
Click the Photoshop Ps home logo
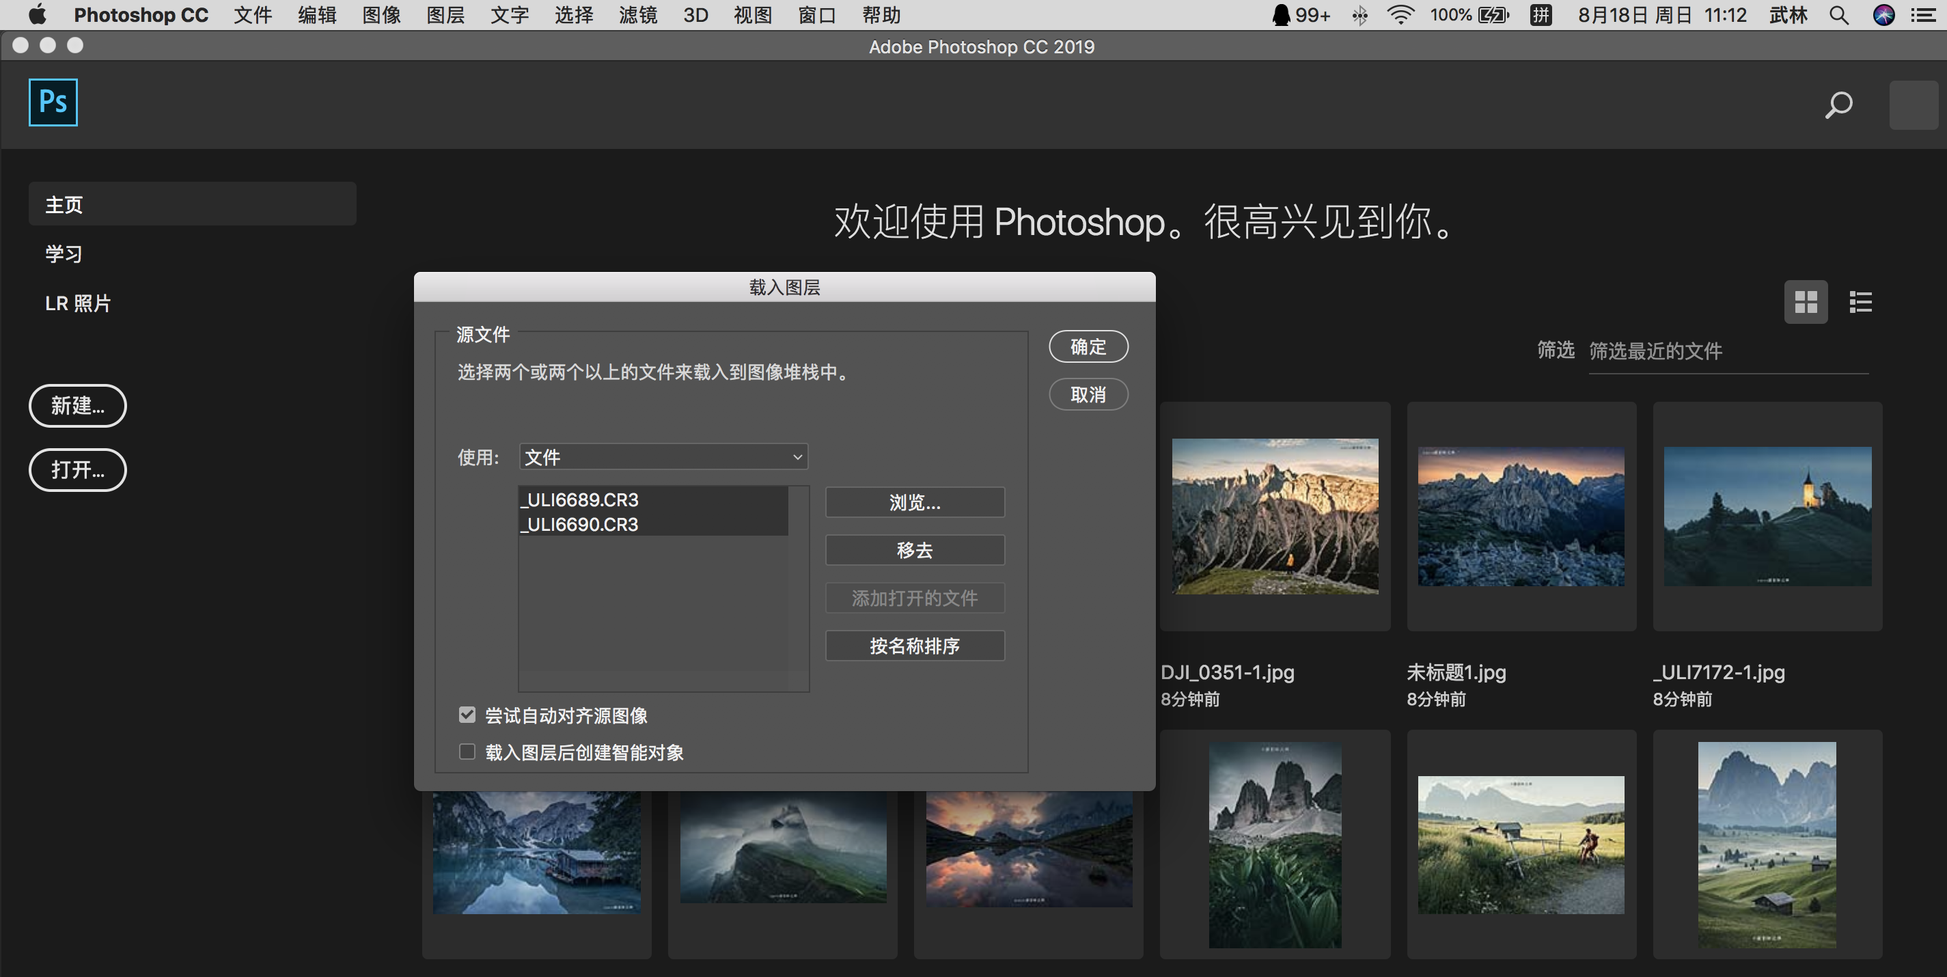(53, 102)
